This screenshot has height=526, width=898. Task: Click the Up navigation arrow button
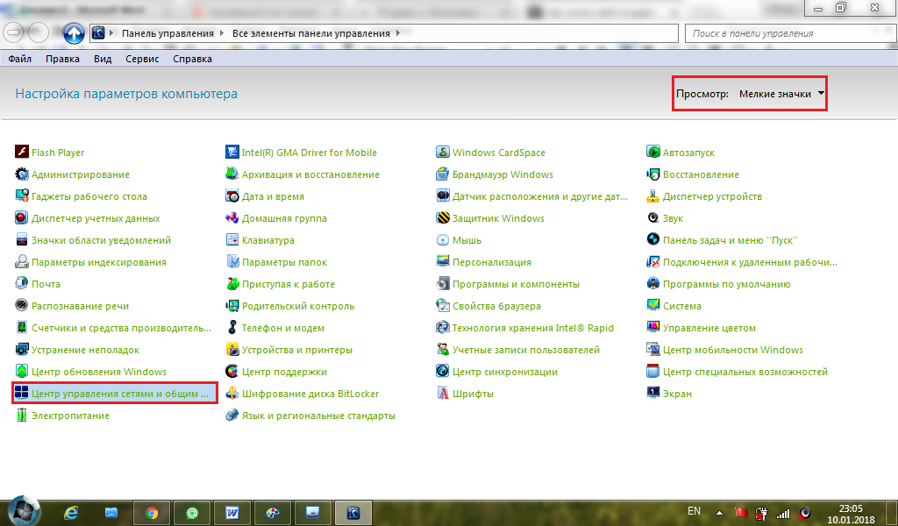click(x=74, y=33)
